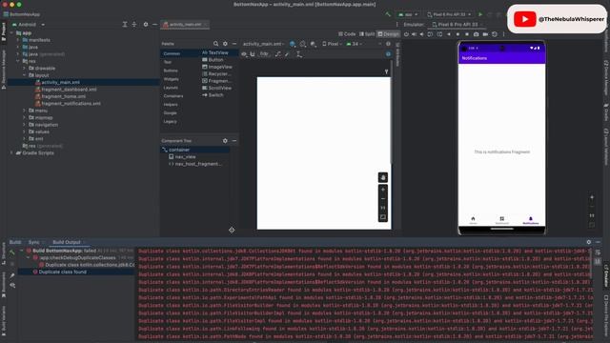
Task: Pick Switch from the palette
Action: tap(213, 95)
